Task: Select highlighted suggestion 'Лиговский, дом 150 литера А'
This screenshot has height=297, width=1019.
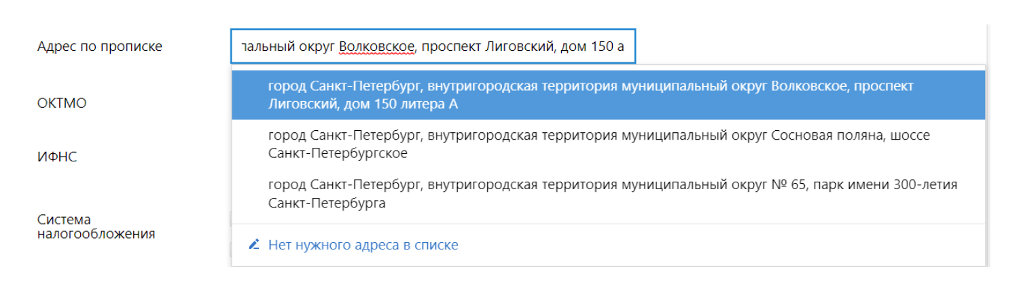Action: click(609, 96)
